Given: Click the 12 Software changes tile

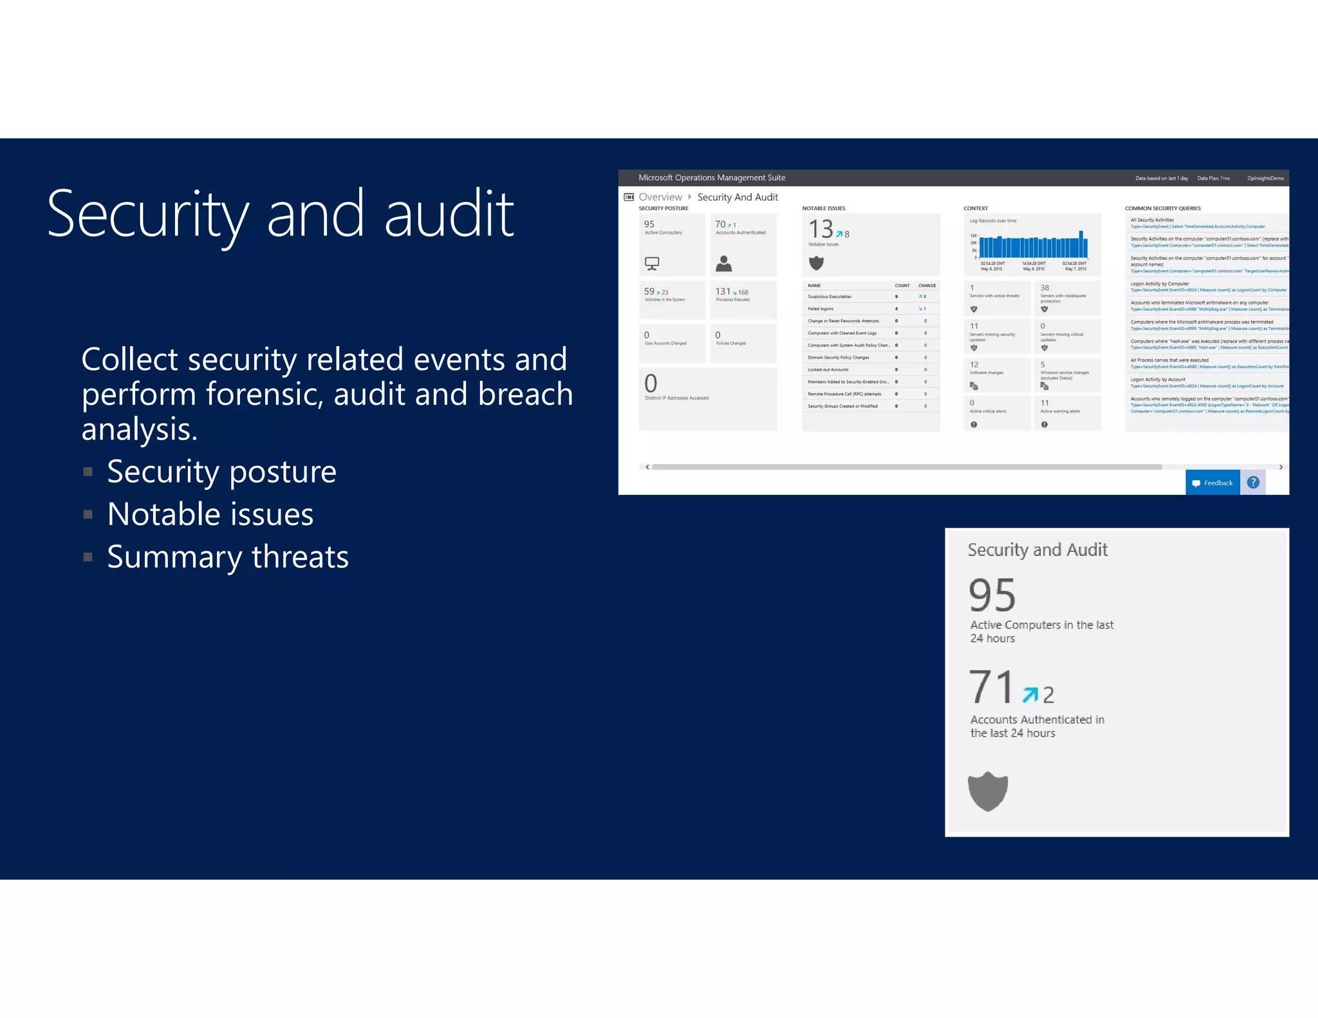Looking at the screenshot, I should [x=997, y=375].
